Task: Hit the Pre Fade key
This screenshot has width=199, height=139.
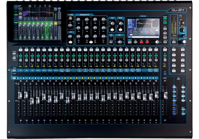Action: 14,54
